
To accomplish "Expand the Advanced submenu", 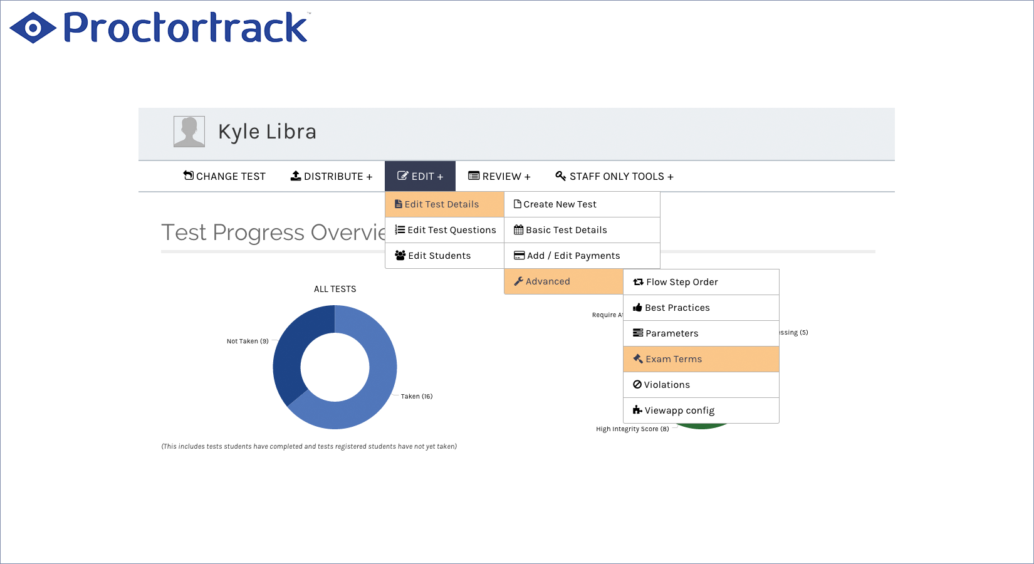I will click(548, 281).
